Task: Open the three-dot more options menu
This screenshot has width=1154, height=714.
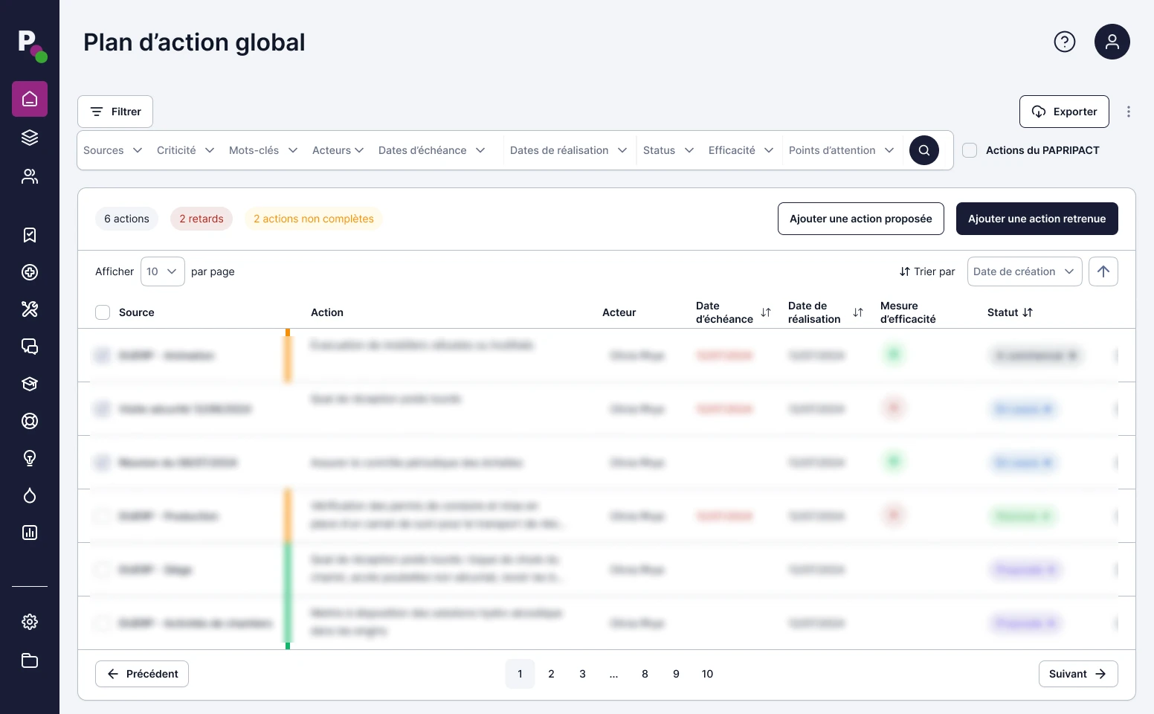Action: (1128, 112)
